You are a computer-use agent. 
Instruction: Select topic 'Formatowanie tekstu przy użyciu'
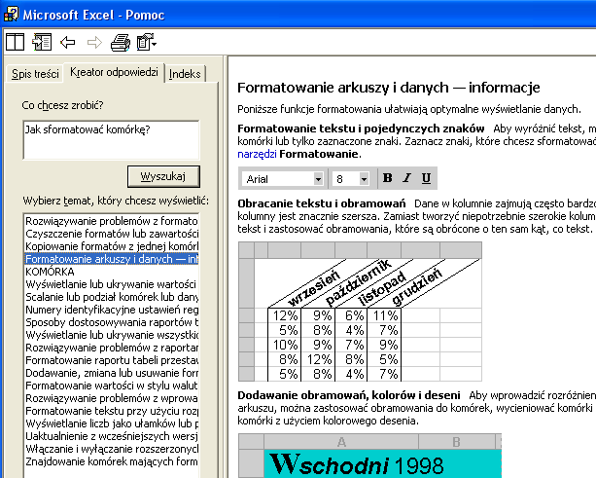tap(112, 411)
